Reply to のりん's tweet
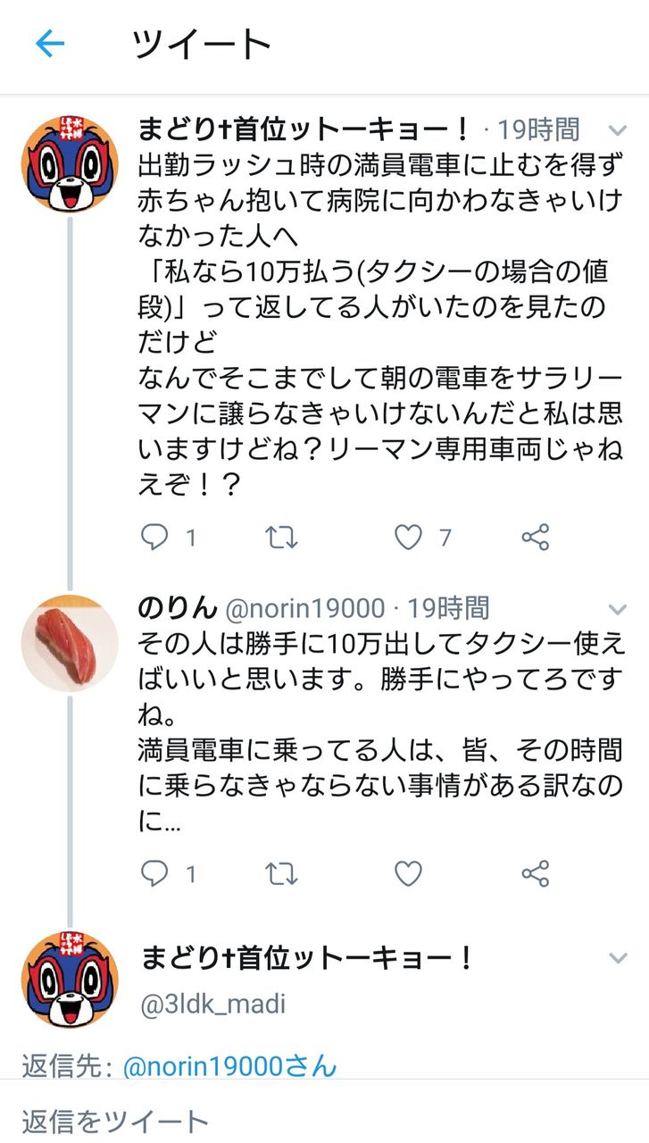This screenshot has height=1143, width=649. point(155,873)
